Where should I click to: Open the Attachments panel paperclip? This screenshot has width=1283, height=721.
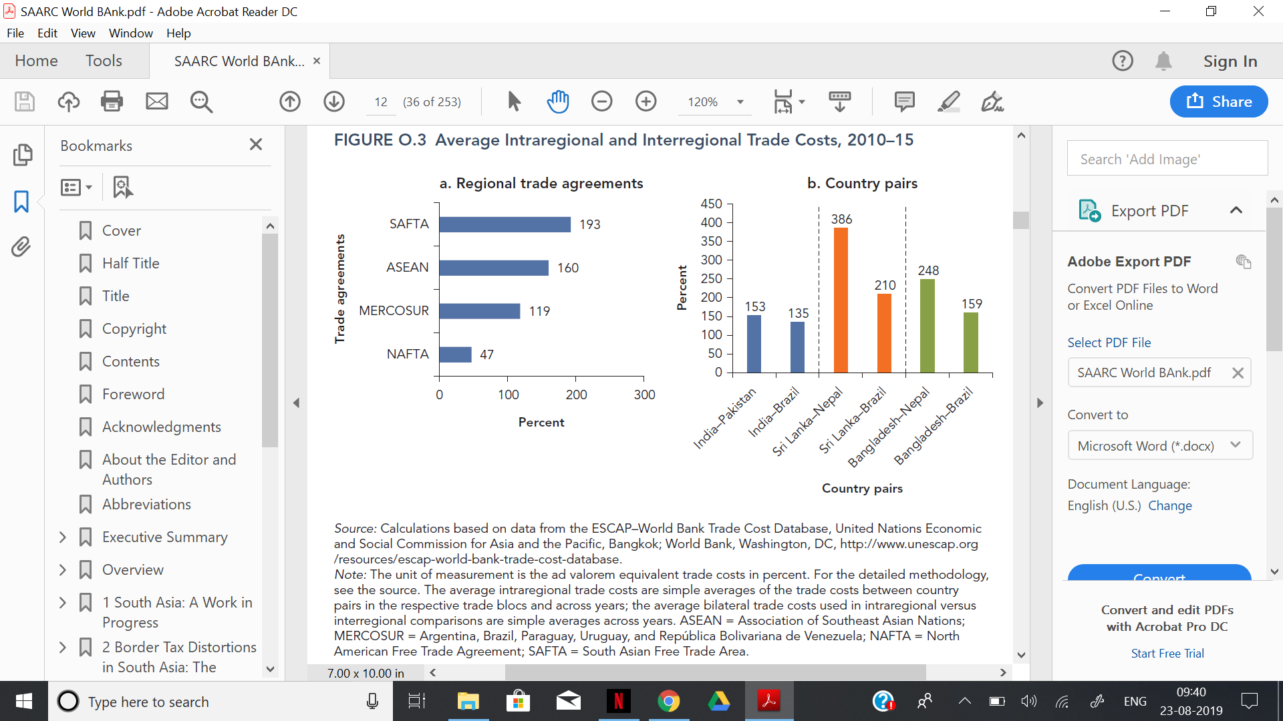click(21, 247)
